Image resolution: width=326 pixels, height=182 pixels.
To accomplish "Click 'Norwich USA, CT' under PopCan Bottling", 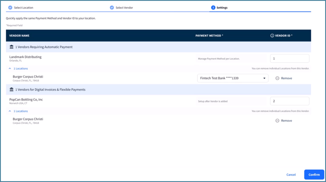I will pyautogui.click(x=18, y=103).
